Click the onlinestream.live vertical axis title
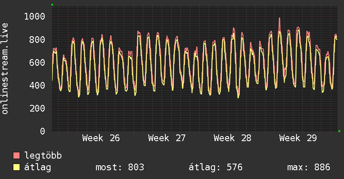 (x=5, y=69)
